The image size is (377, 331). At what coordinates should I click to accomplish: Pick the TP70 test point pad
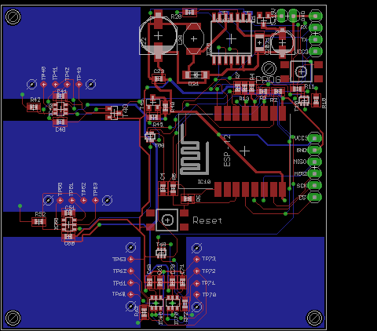click(x=196, y=295)
